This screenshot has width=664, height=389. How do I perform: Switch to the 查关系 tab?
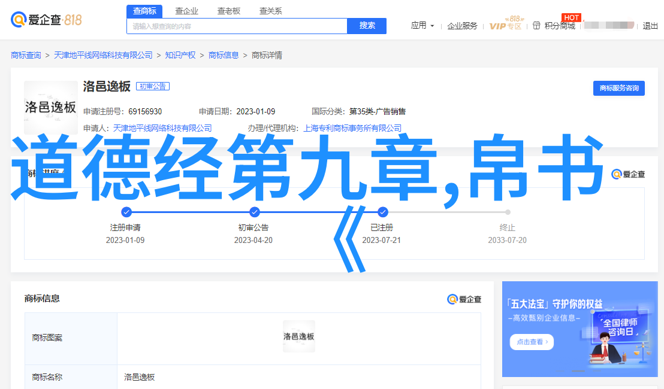[x=271, y=11]
